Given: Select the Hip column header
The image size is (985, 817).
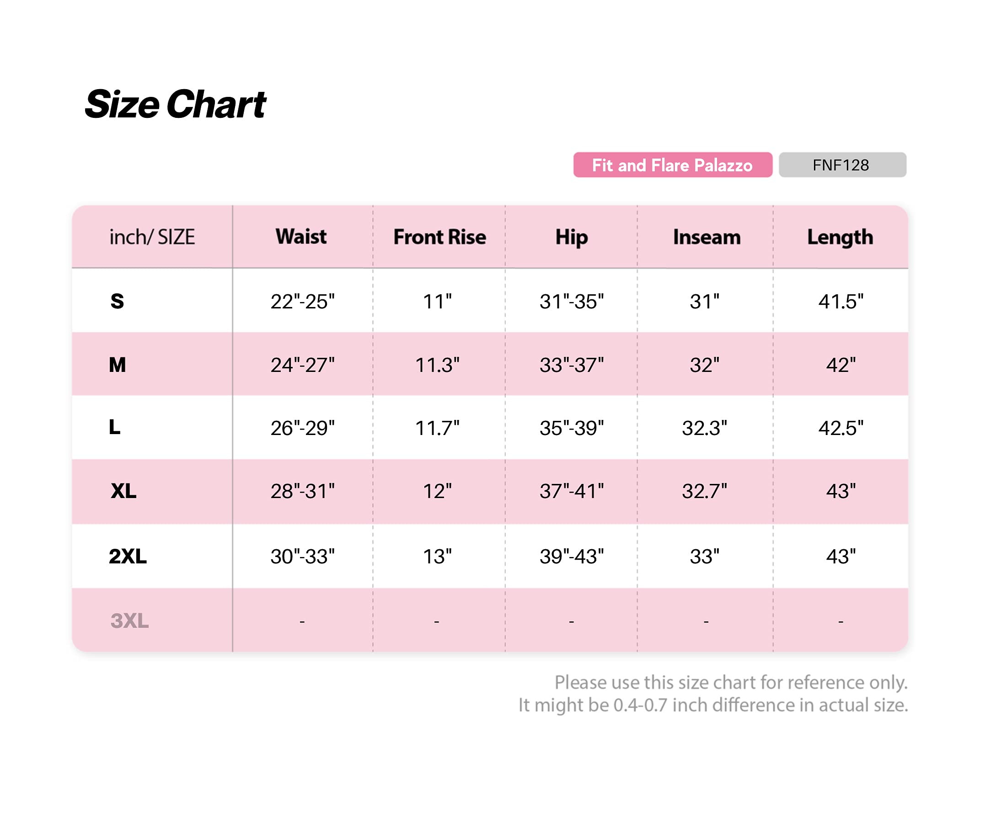Looking at the screenshot, I should 571,238.
